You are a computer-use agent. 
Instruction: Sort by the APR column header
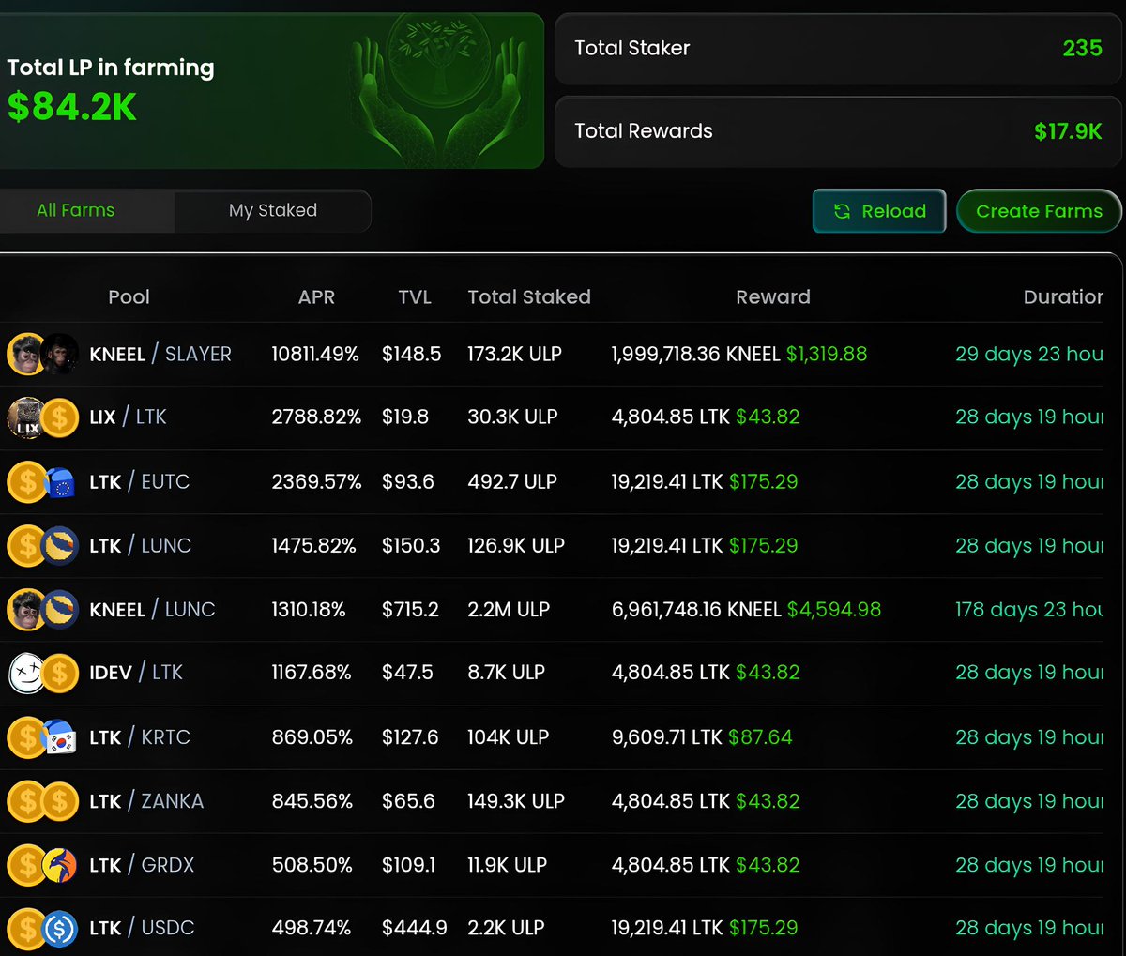point(316,296)
